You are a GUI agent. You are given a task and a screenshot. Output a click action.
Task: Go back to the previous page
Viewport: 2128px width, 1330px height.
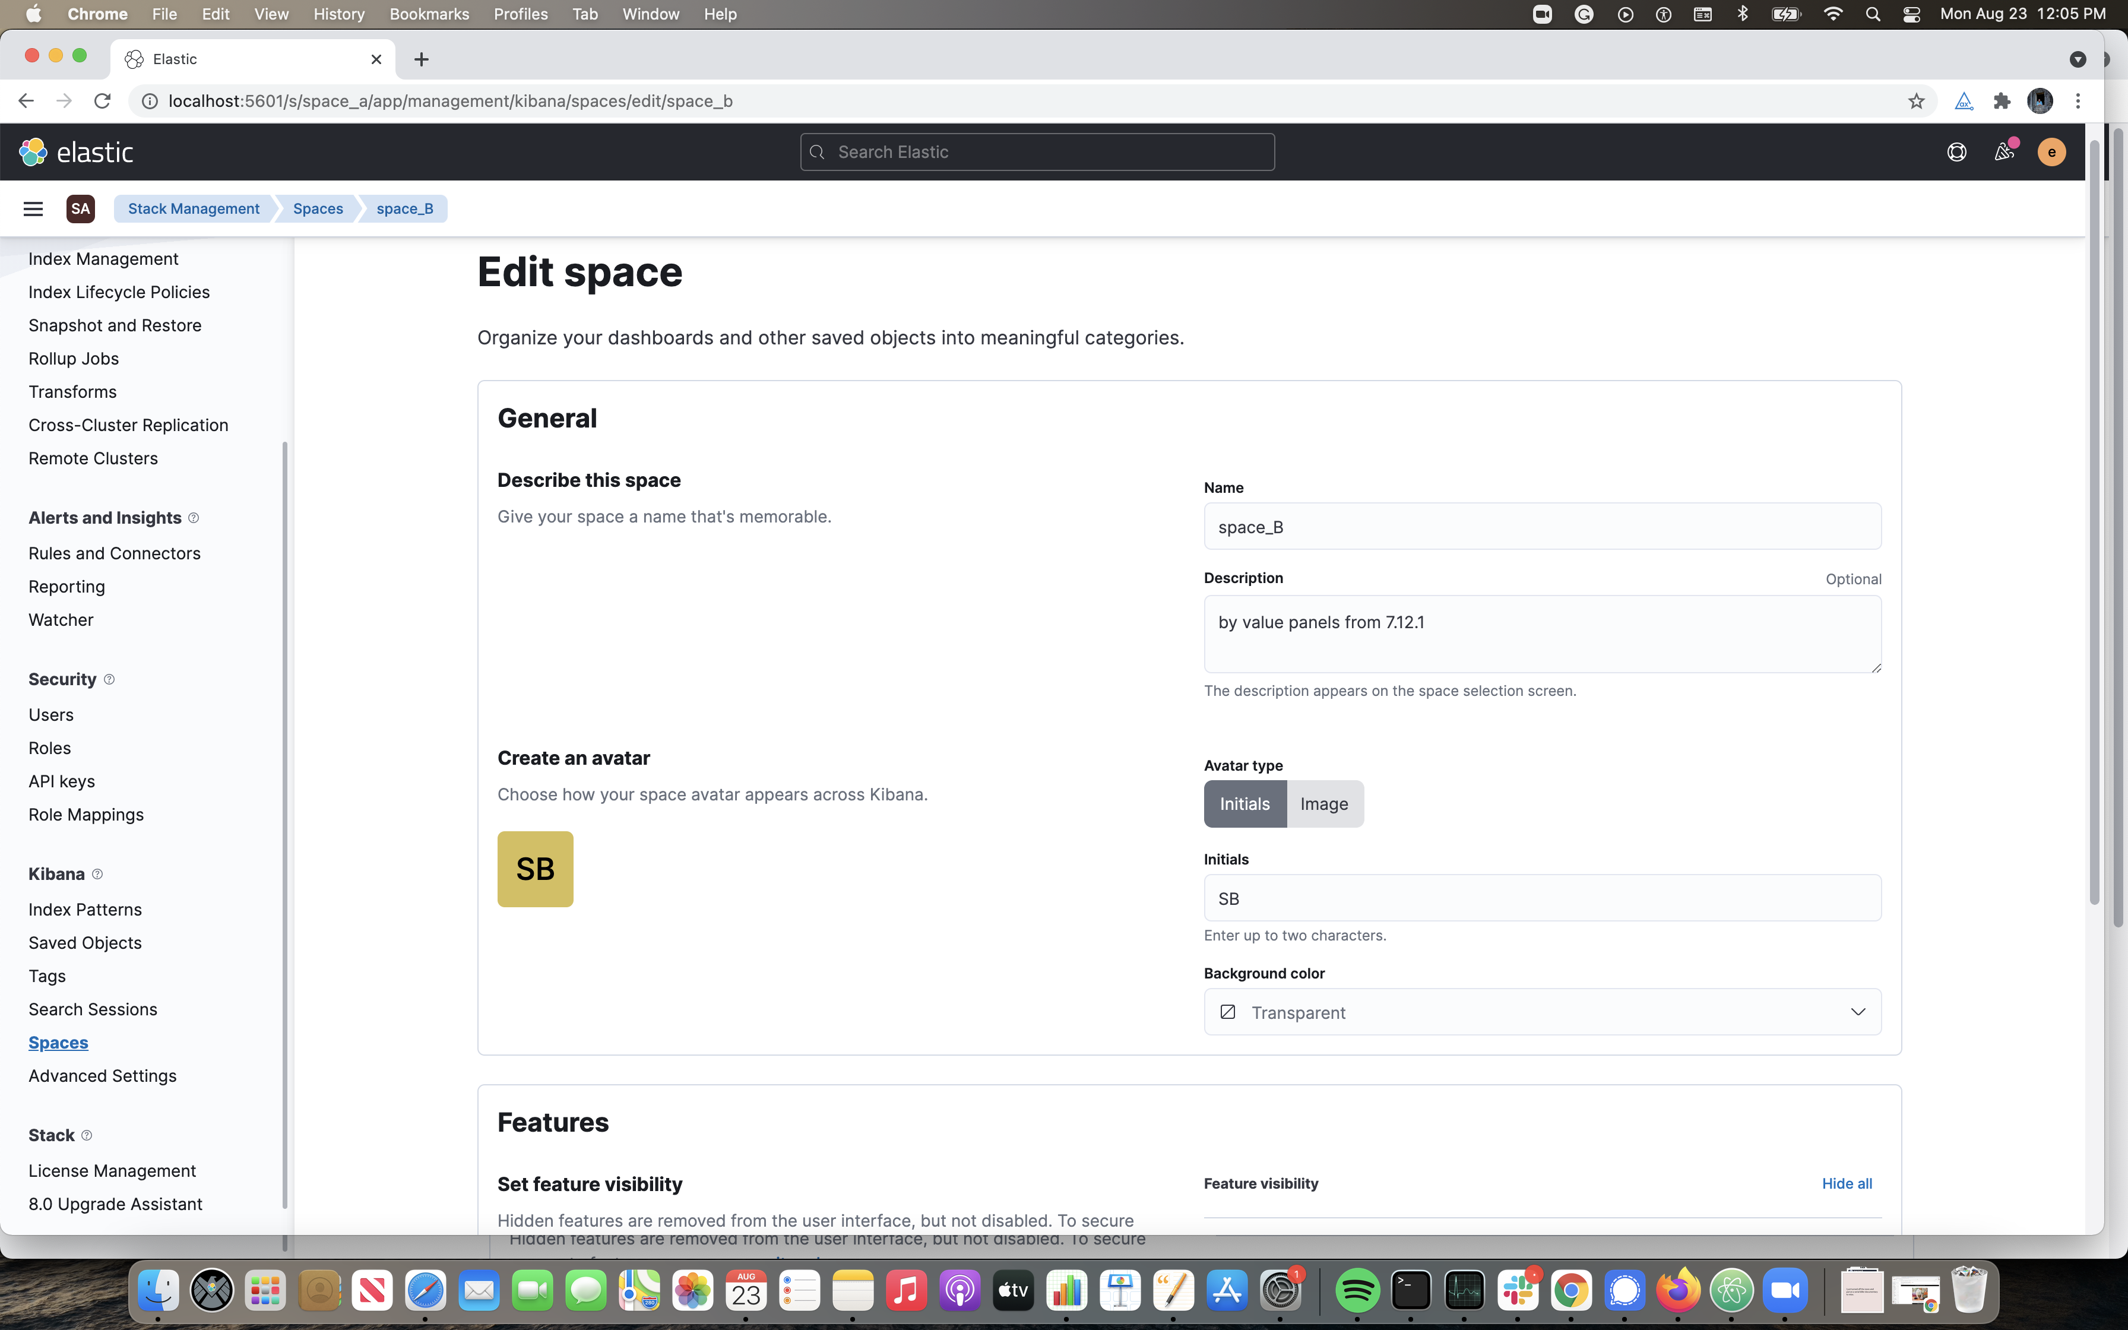pyautogui.click(x=26, y=101)
